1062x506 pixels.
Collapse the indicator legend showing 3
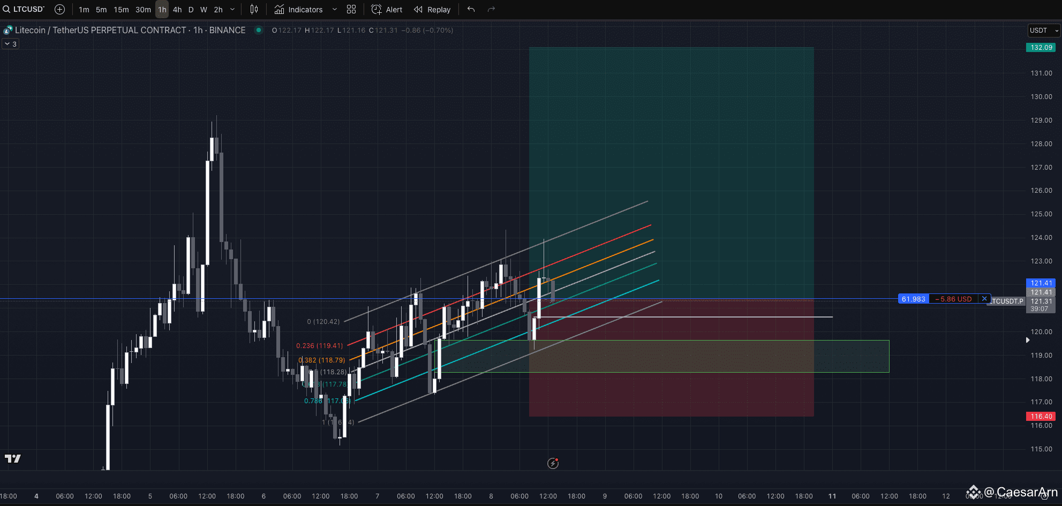(x=11, y=44)
